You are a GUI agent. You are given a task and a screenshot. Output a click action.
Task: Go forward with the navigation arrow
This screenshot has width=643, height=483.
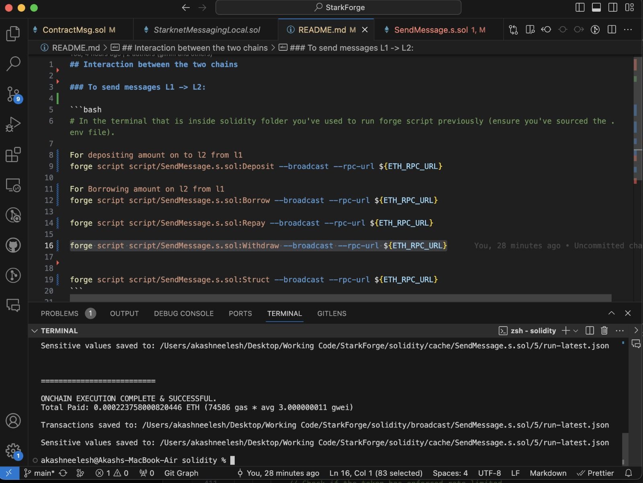[x=203, y=7]
